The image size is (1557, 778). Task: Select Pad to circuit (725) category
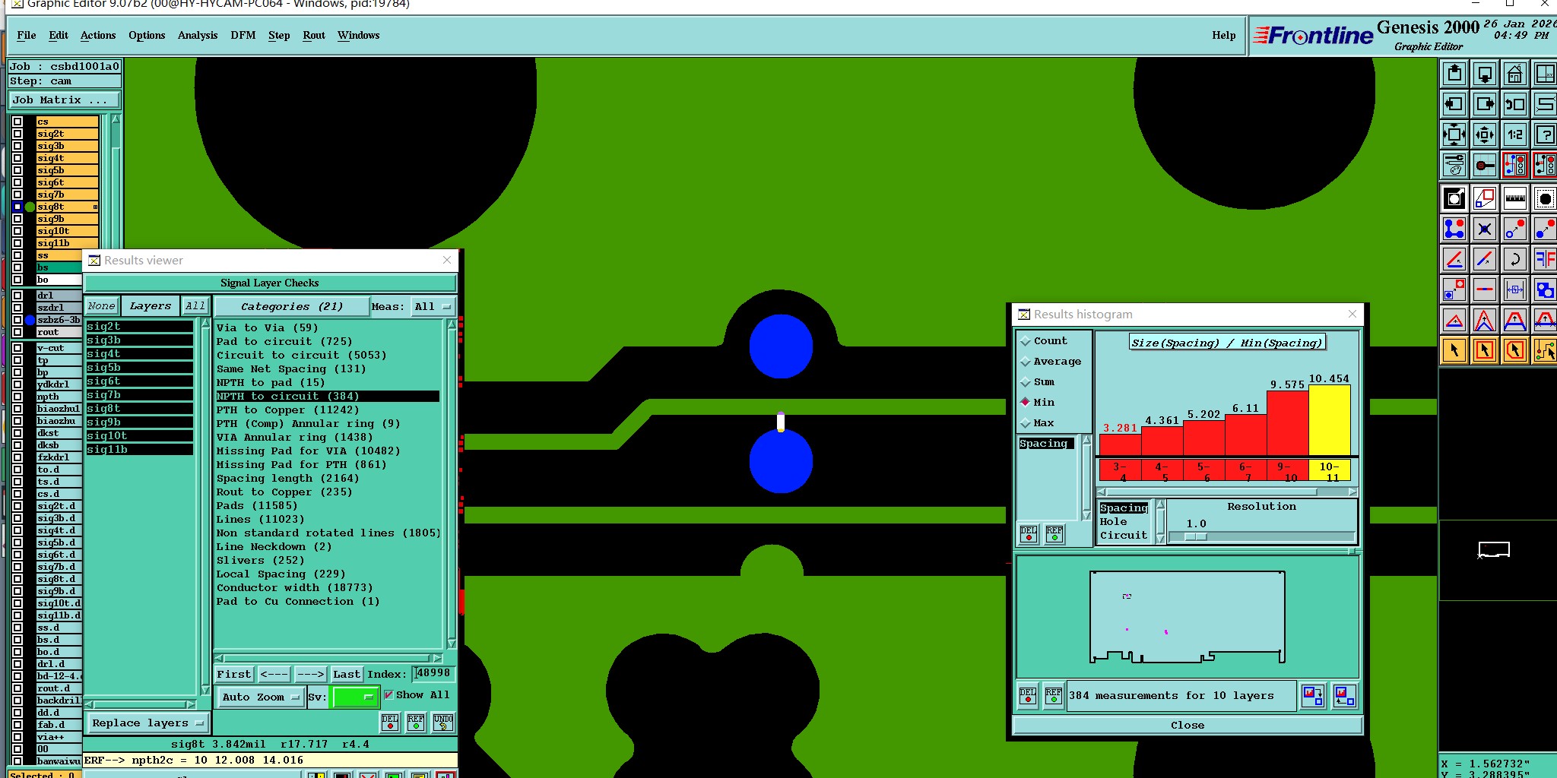(284, 342)
